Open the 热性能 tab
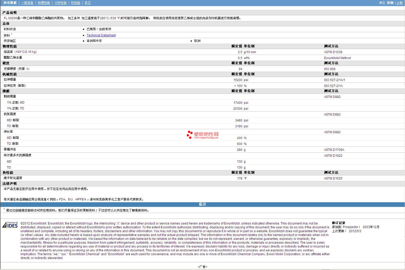The image size is (405, 270). tap(75, 3)
